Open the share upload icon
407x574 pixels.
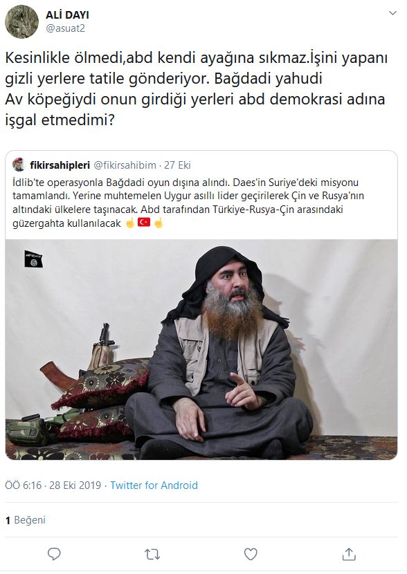[349, 554]
